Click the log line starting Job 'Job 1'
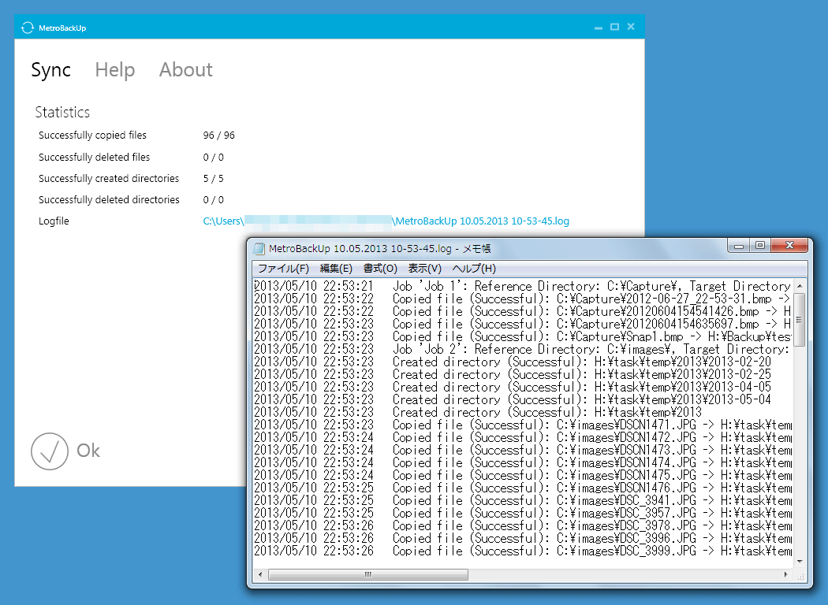This screenshot has height=605, width=828. [x=523, y=287]
